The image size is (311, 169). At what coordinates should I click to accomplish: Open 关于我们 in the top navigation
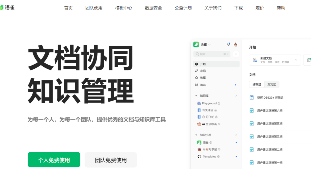click(x=213, y=8)
